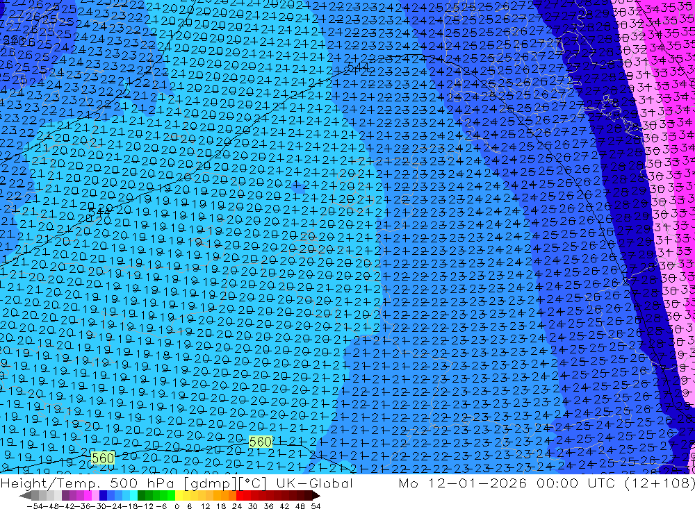Screen dimensions: 695x509
Task: Click the 36 legend value
Action: (268, 506)
